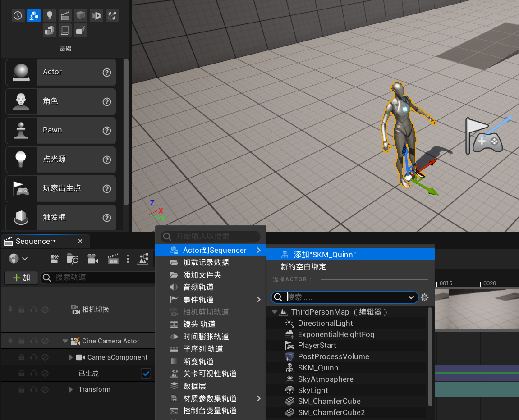Select 添加"SKM_Quinn" from the submenu
The height and width of the screenshot is (420, 519).
click(325, 255)
